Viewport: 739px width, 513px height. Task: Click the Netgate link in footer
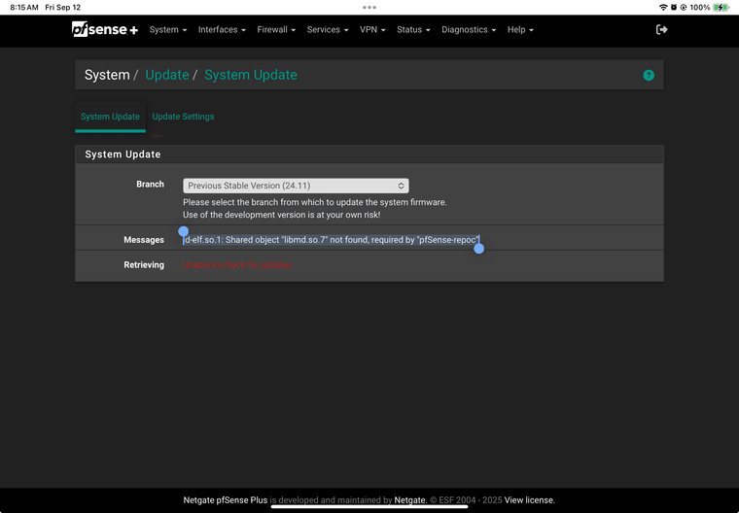[x=410, y=500]
